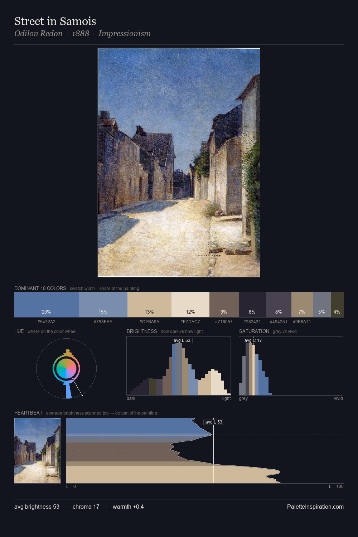Choose the cream #E7DAC7 12% swatch
The image size is (358, 537).
click(x=190, y=305)
